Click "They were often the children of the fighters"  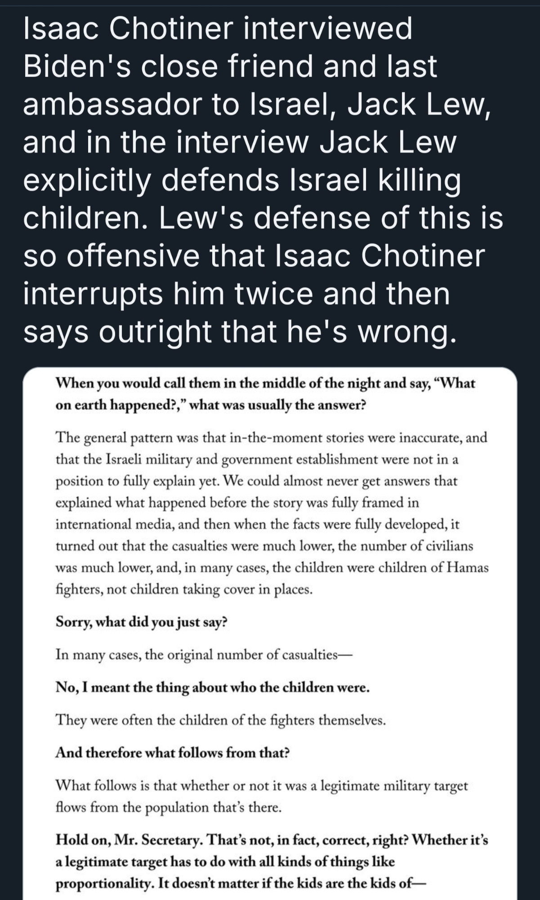coord(220,720)
